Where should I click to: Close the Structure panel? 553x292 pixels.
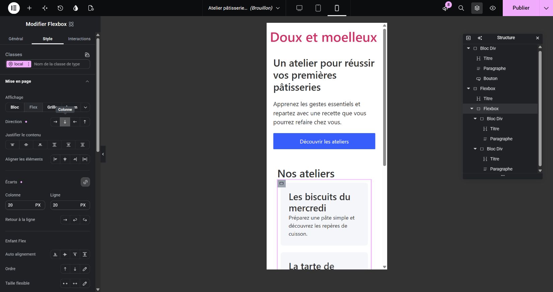[x=538, y=38]
